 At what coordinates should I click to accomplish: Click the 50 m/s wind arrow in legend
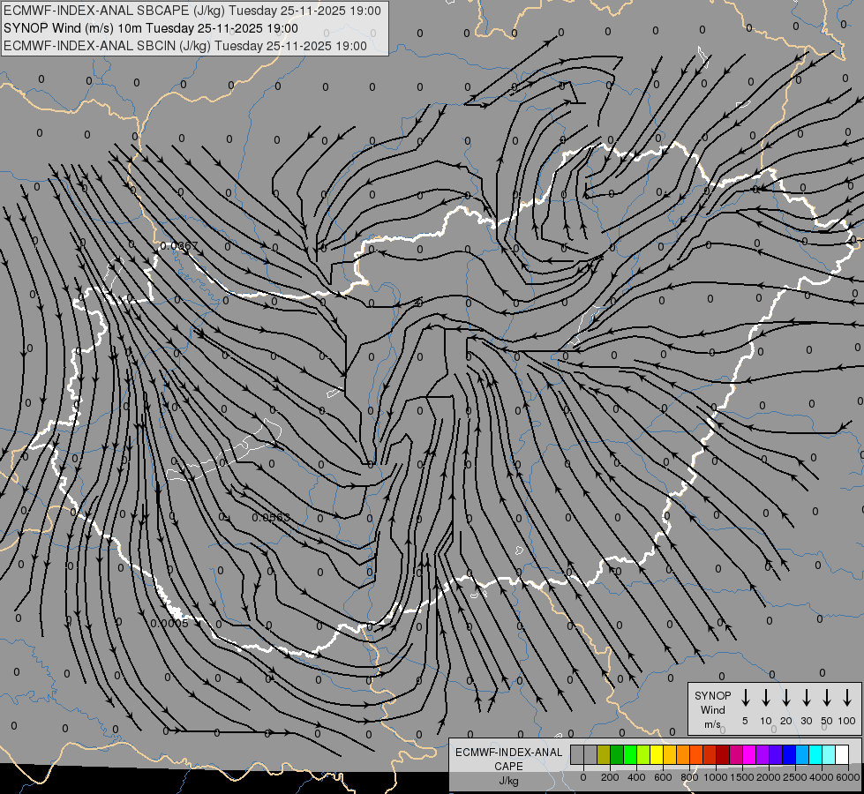827,698
